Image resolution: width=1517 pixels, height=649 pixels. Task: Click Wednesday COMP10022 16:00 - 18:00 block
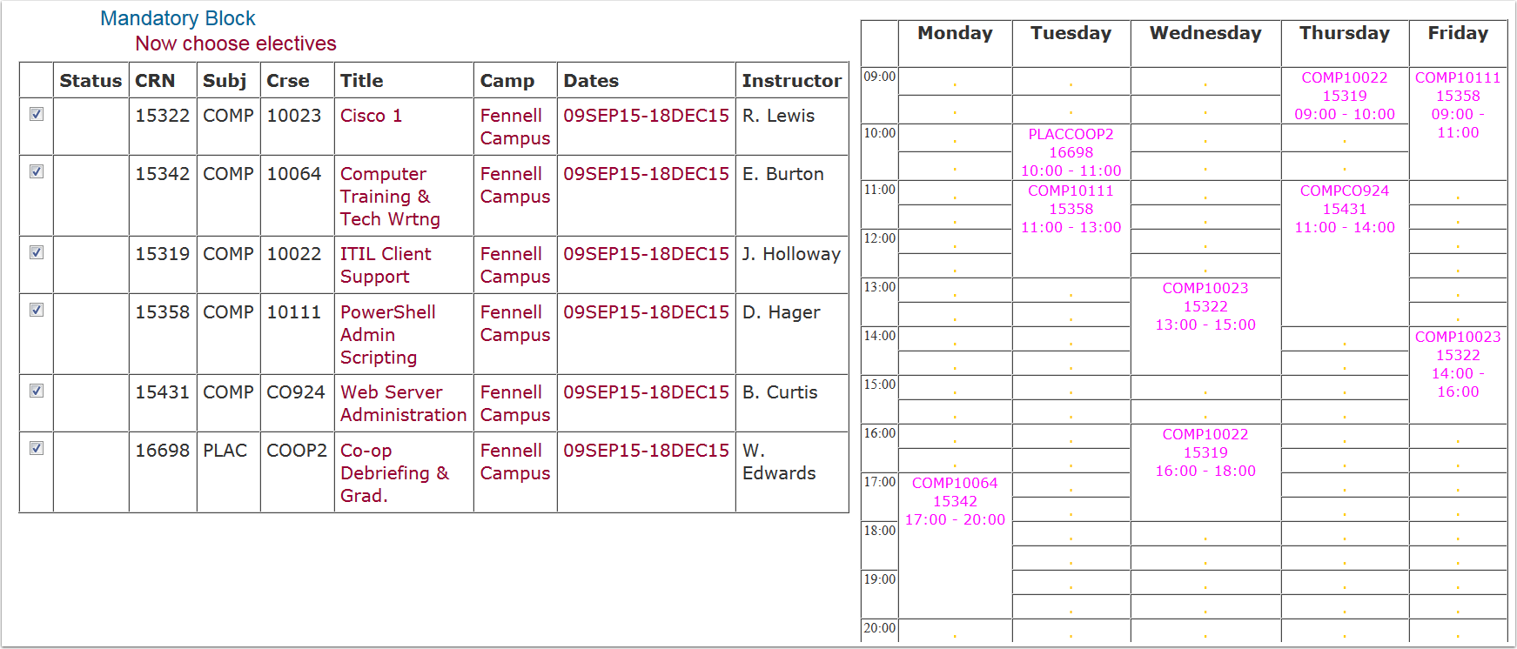point(1205,452)
